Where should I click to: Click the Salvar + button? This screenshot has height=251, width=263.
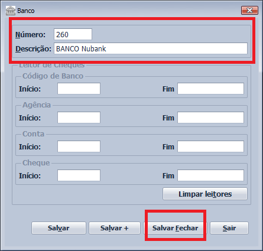(115, 228)
